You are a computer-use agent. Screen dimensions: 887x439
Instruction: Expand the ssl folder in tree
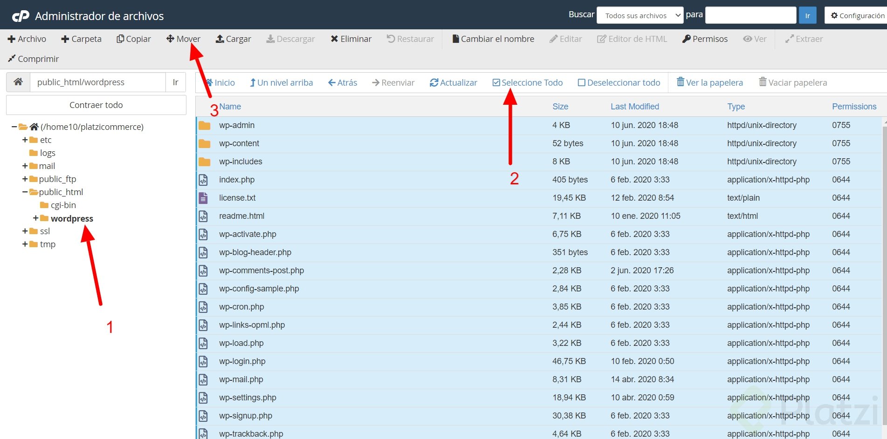coord(25,231)
